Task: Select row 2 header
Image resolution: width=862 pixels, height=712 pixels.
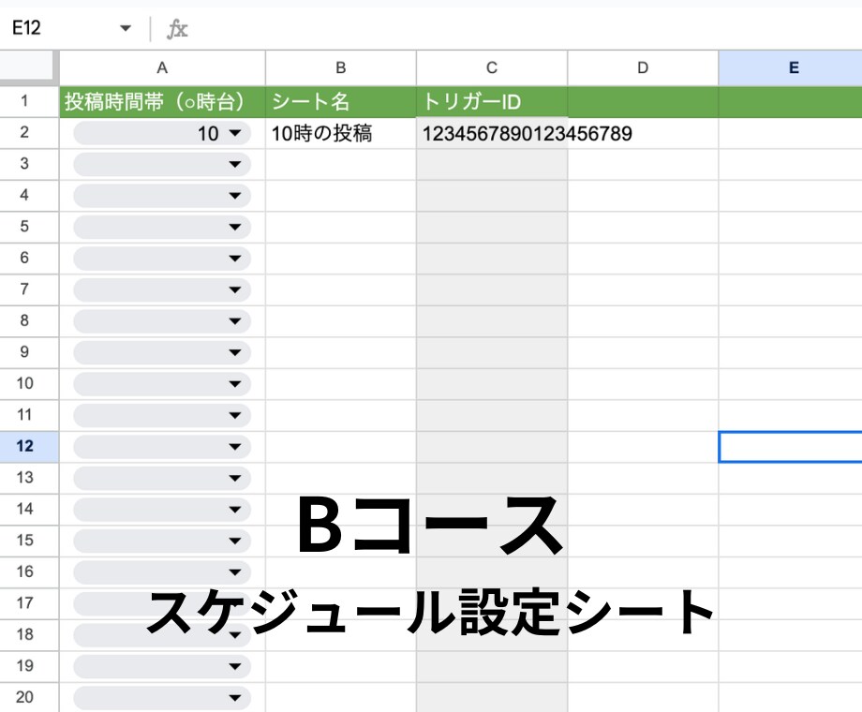Action: click(29, 133)
